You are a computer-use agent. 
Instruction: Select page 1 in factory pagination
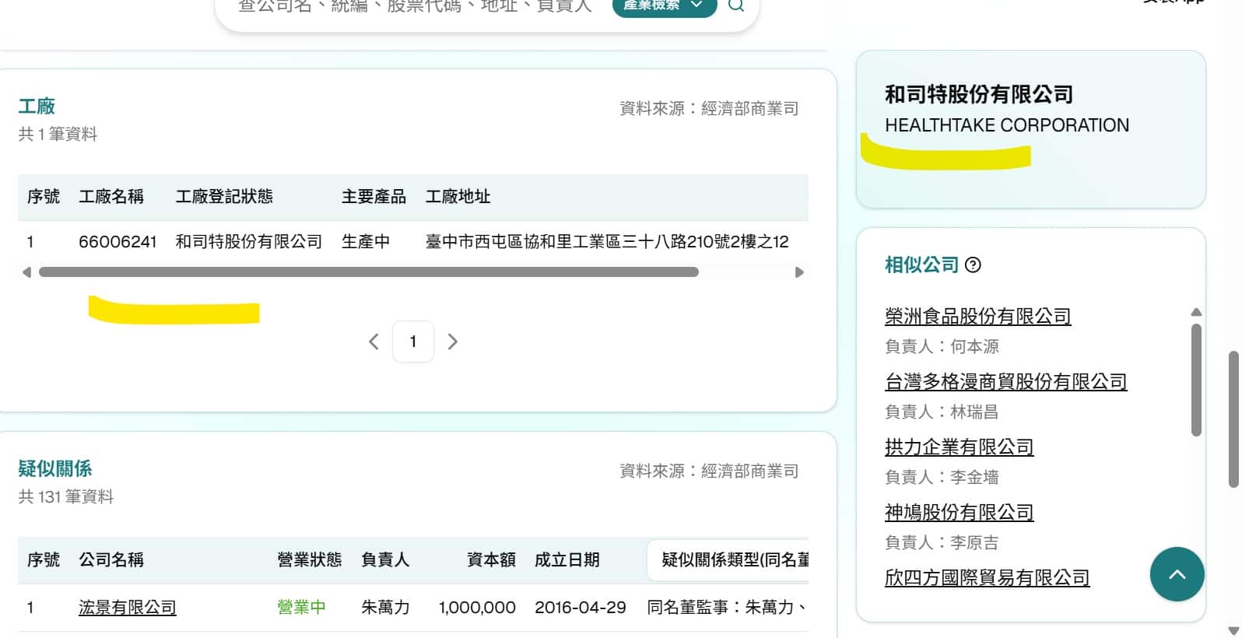coord(413,342)
